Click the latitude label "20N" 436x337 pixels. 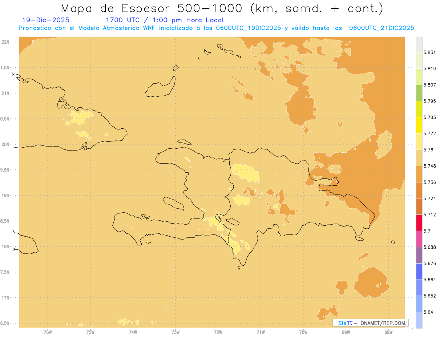pos(5,144)
